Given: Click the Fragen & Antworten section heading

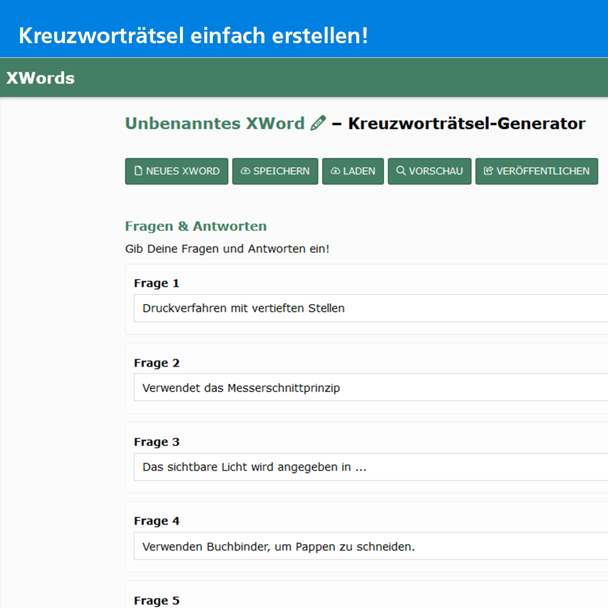Looking at the screenshot, I should coord(195,226).
